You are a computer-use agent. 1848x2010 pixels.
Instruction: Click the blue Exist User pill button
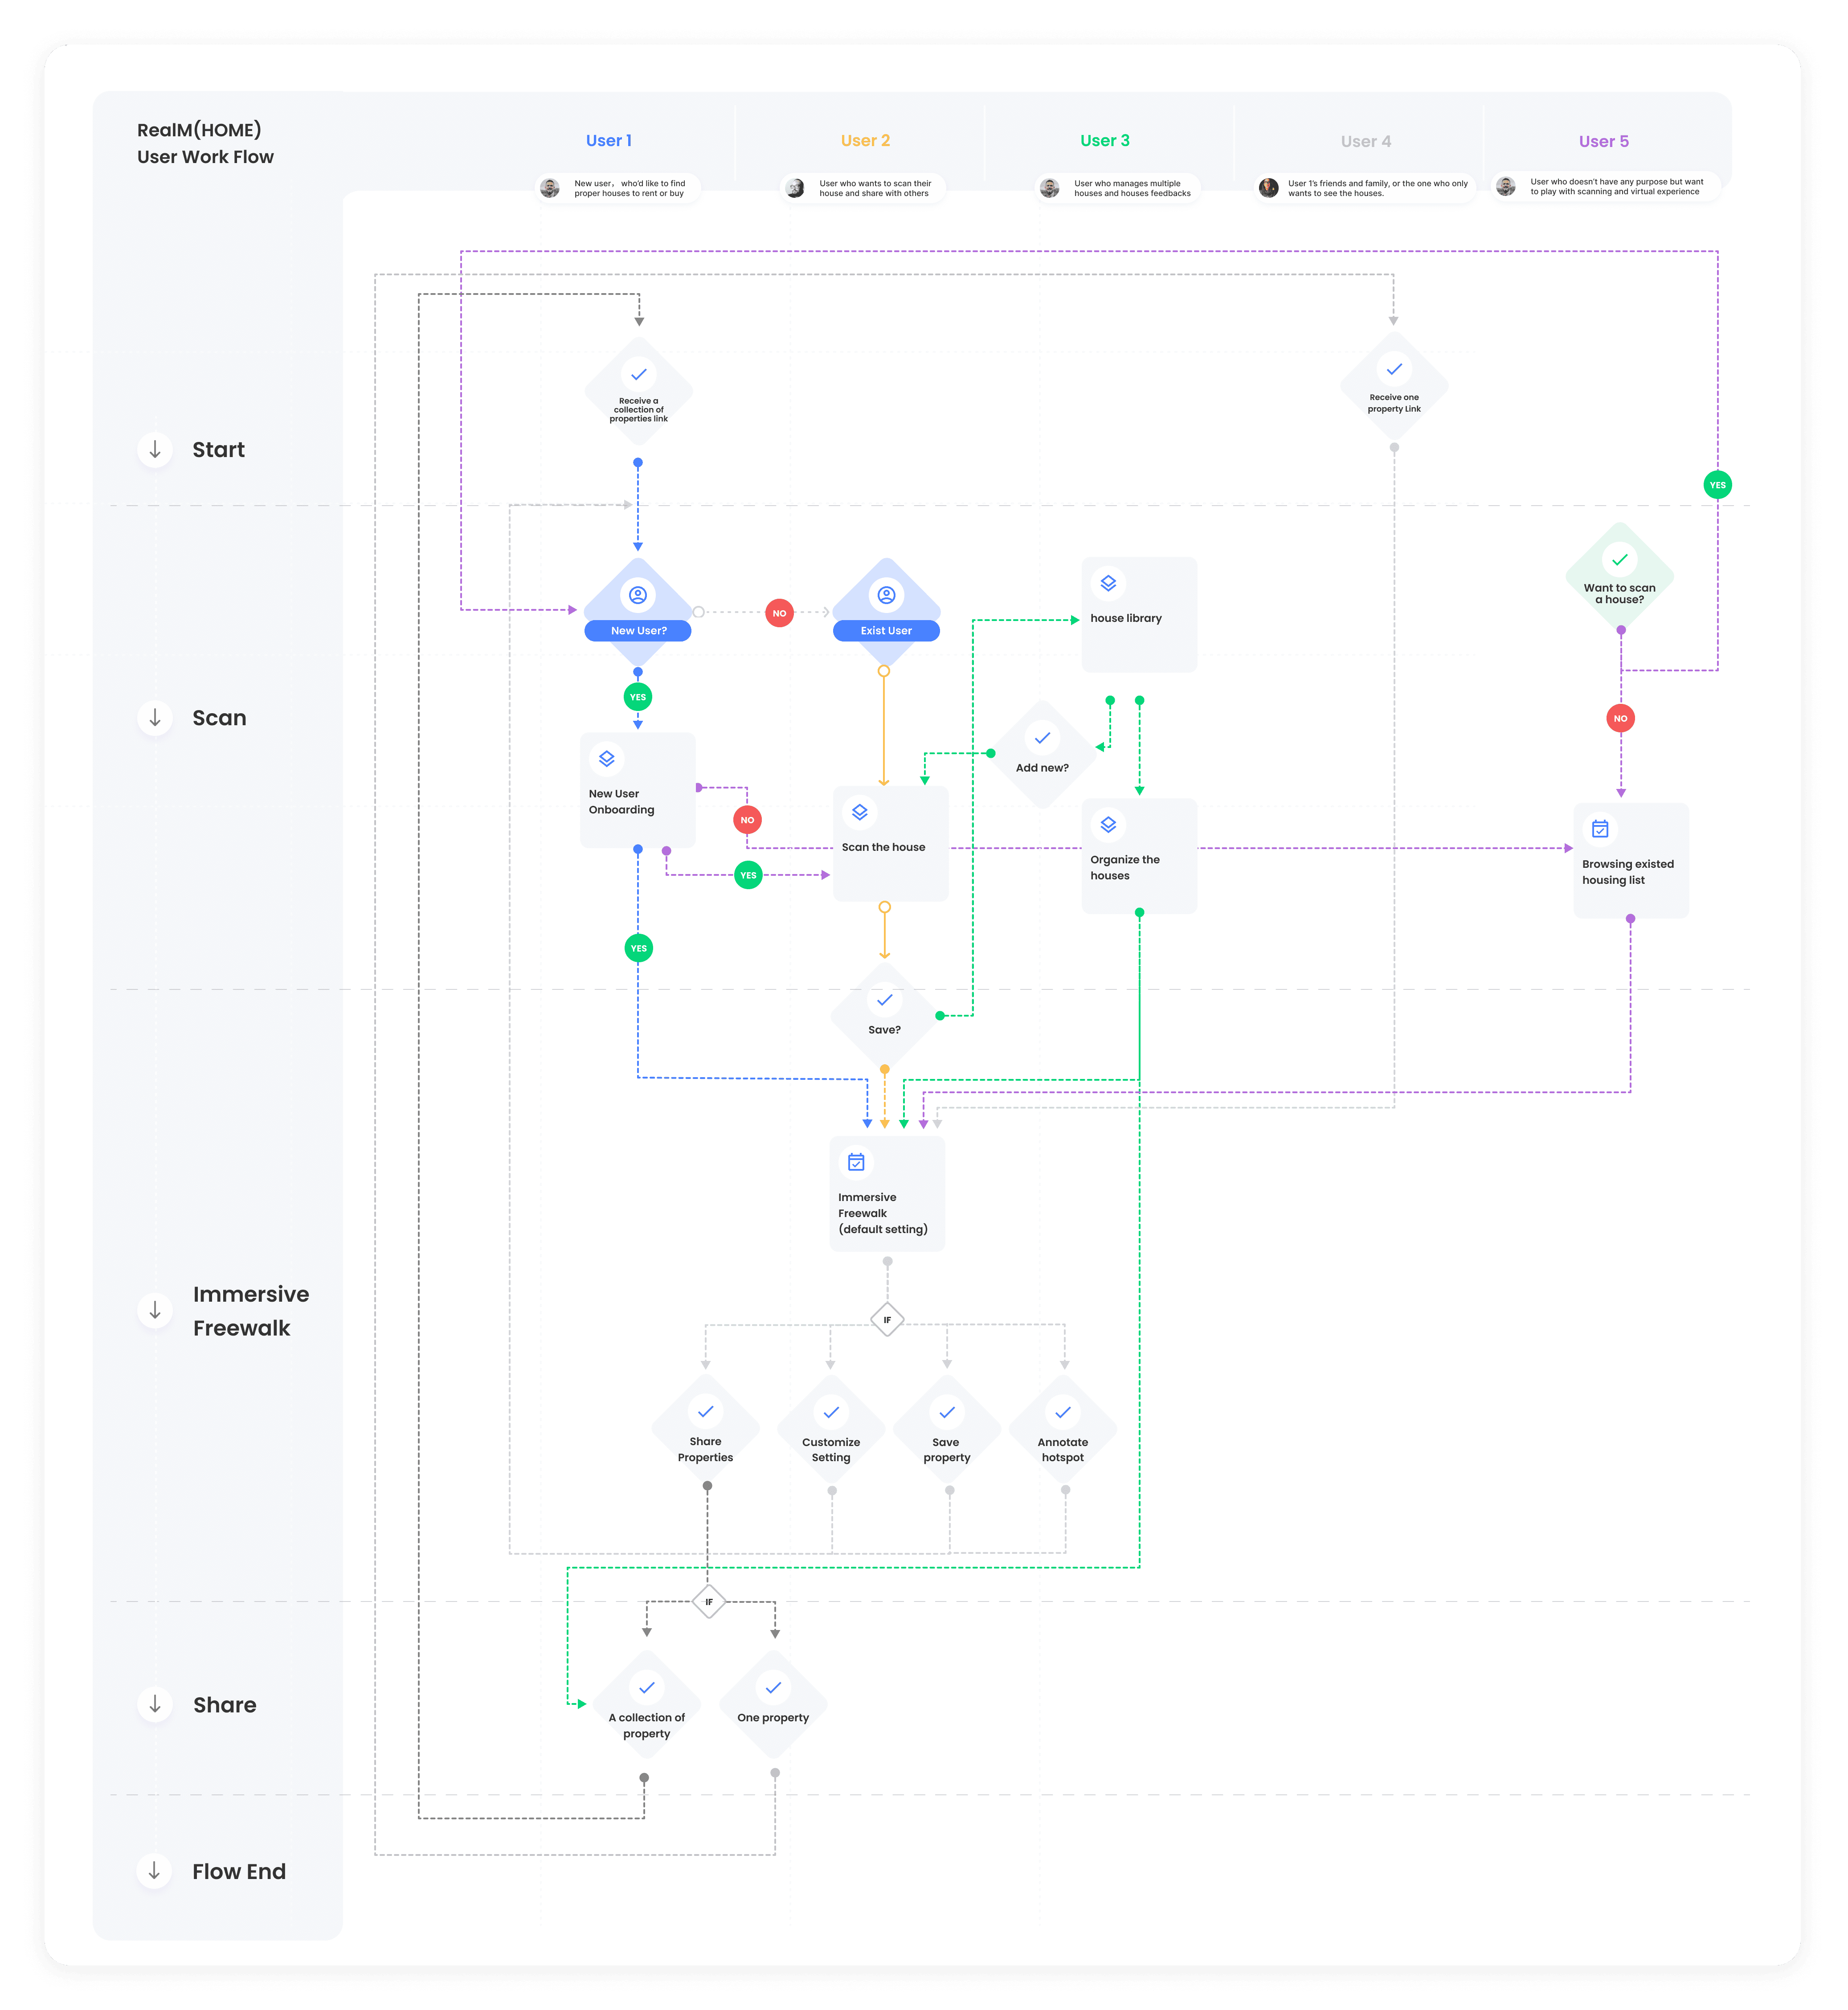tap(886, 631)
